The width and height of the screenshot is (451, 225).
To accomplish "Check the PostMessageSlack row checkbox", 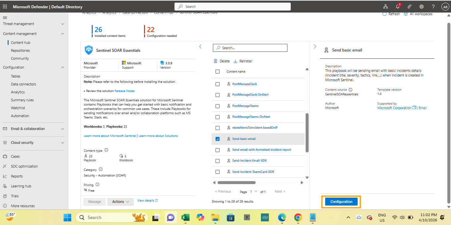I will 218,84.
